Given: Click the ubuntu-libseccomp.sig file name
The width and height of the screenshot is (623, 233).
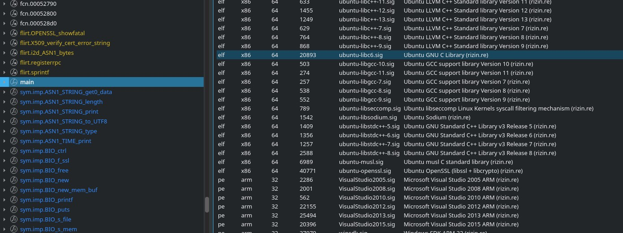Looking at the screenshot, I should pyautogui.click(x=370, y=108).
